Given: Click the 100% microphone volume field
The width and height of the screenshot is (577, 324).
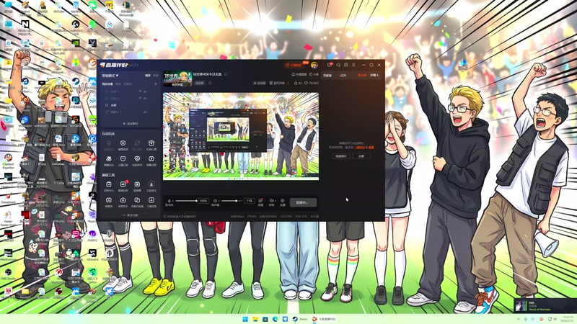Looking at the screenshot, I should tap(203, 201).
